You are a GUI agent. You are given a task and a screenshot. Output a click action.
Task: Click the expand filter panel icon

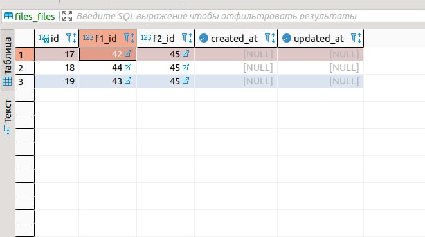68,16
